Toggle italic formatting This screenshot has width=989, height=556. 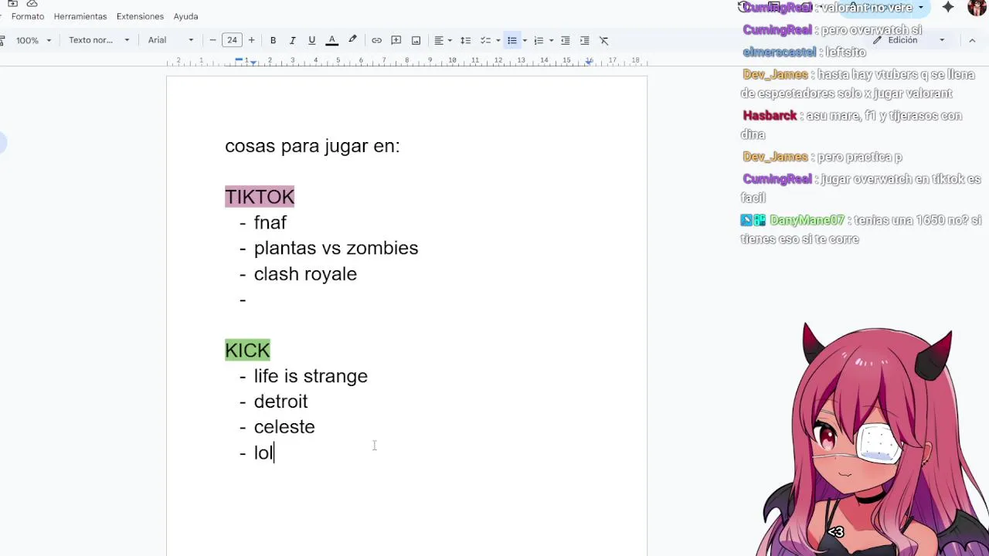coord(292,40)
